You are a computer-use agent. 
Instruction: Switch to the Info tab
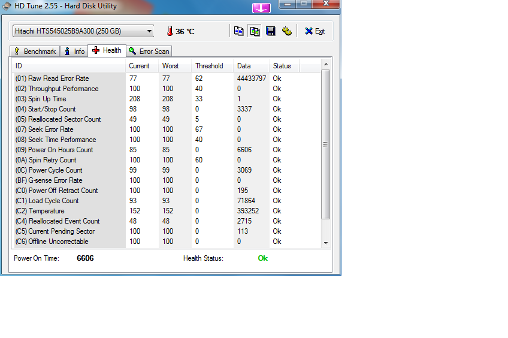[x=74, y=51]
